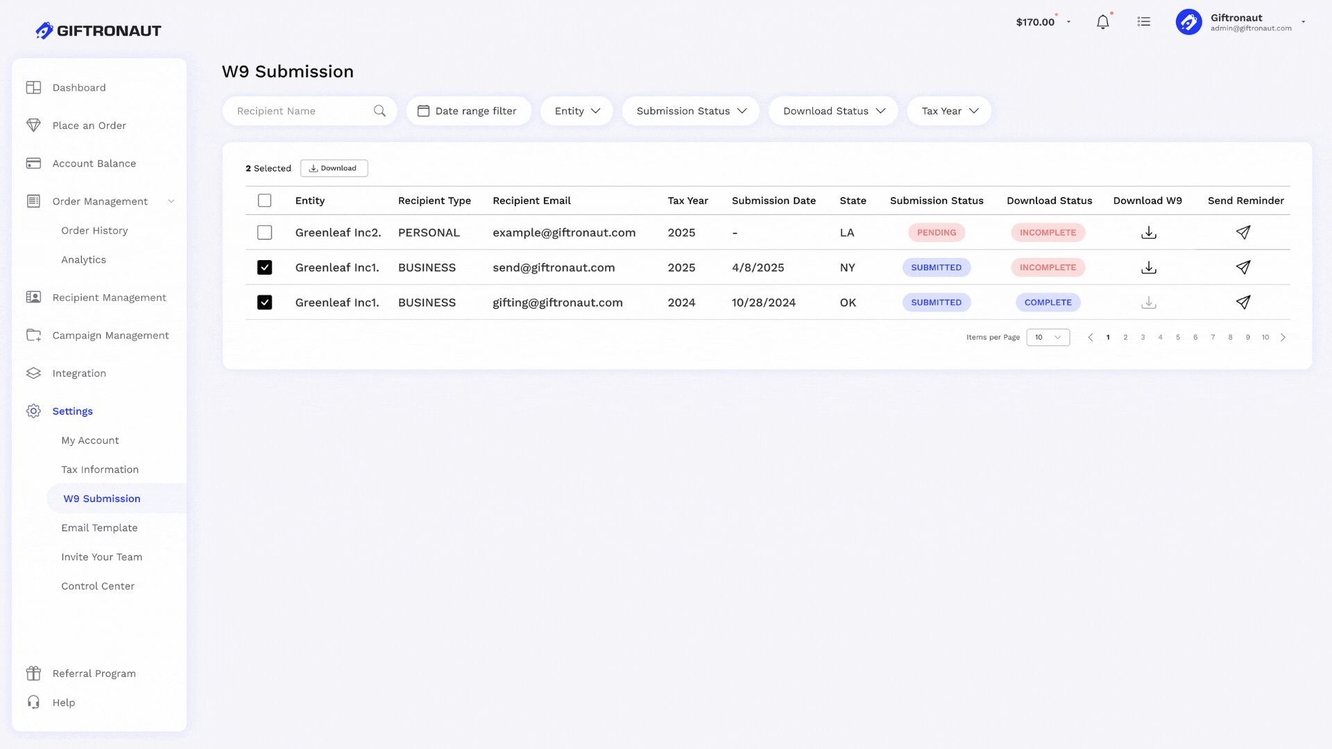Check the Greenleaf Inc2. row checkbox
Screen dimensions: 1332x749
coord(264,232)
